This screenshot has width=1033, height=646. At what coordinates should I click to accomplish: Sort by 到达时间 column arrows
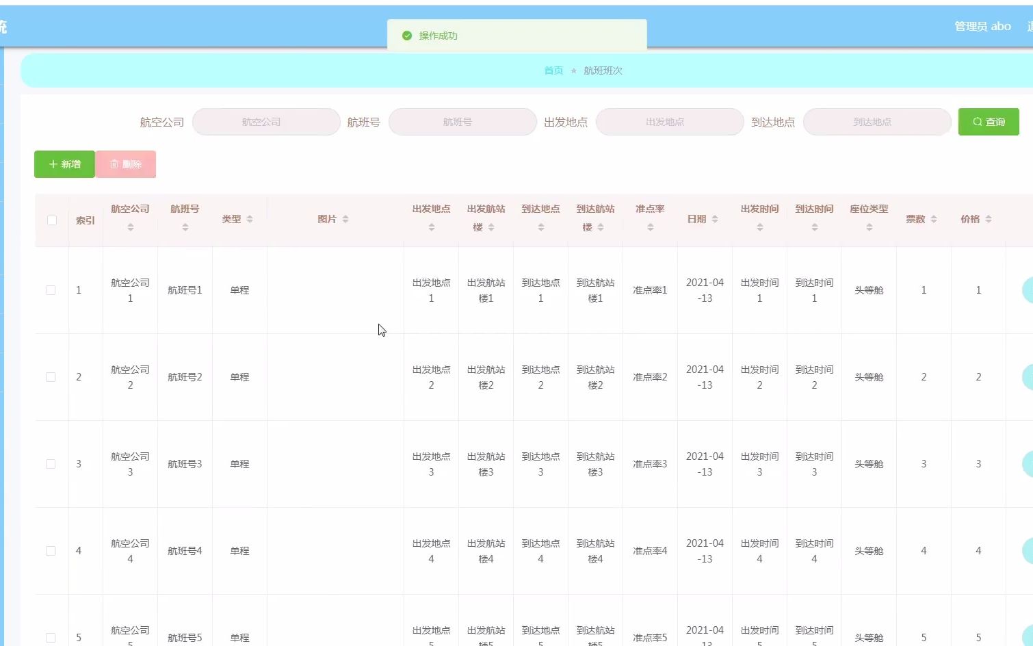tap(814, 227)
